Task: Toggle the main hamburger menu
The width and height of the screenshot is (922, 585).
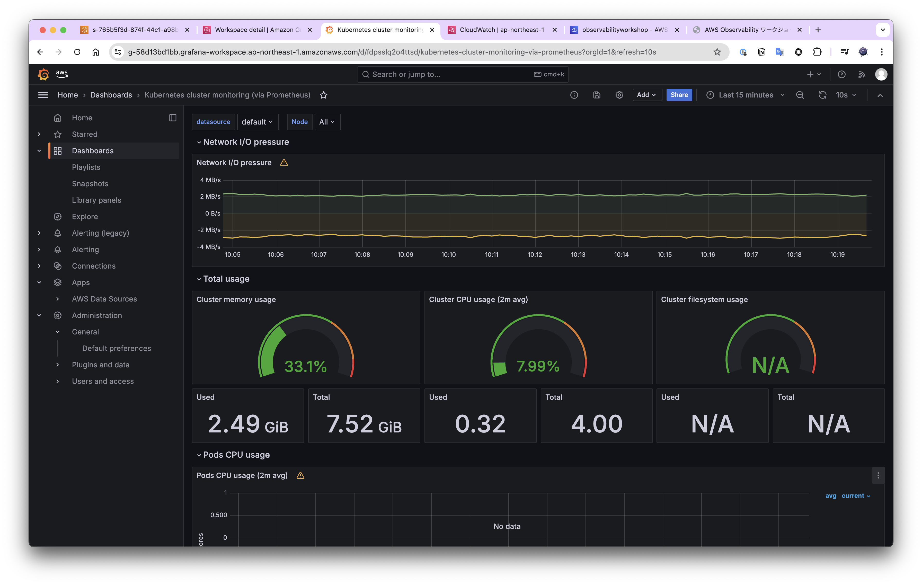Action: [x=43, y=95]
